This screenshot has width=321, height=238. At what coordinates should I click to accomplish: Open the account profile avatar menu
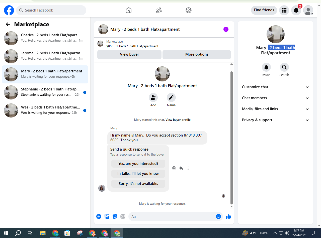308,10
